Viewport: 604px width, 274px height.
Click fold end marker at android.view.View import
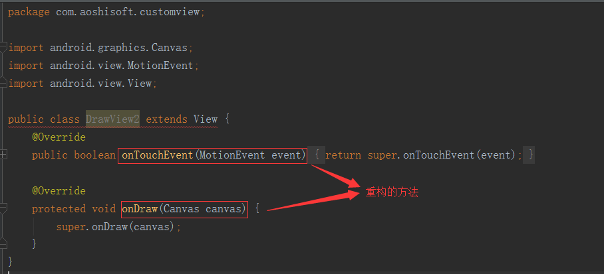click(x=3, y=84)
